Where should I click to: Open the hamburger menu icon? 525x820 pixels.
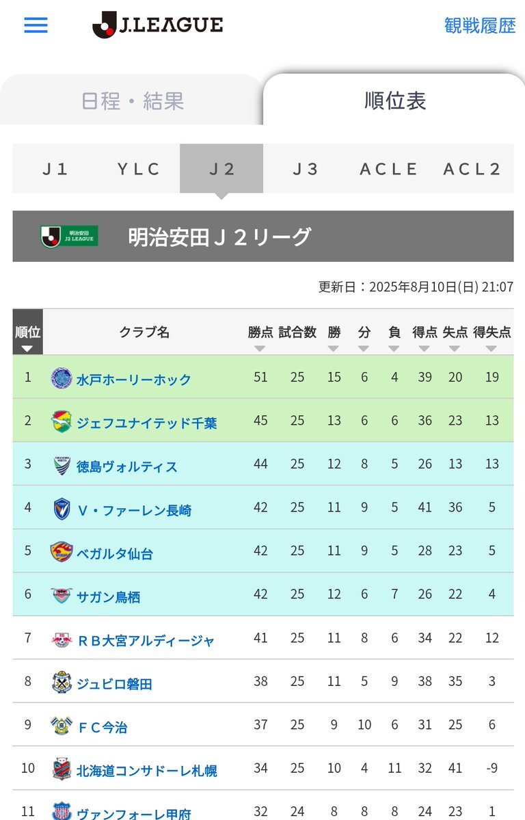pos(36,25)
